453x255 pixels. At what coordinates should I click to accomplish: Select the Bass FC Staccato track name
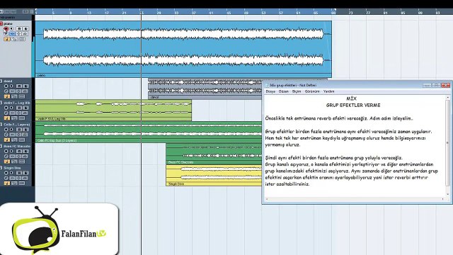coord(17,147)
